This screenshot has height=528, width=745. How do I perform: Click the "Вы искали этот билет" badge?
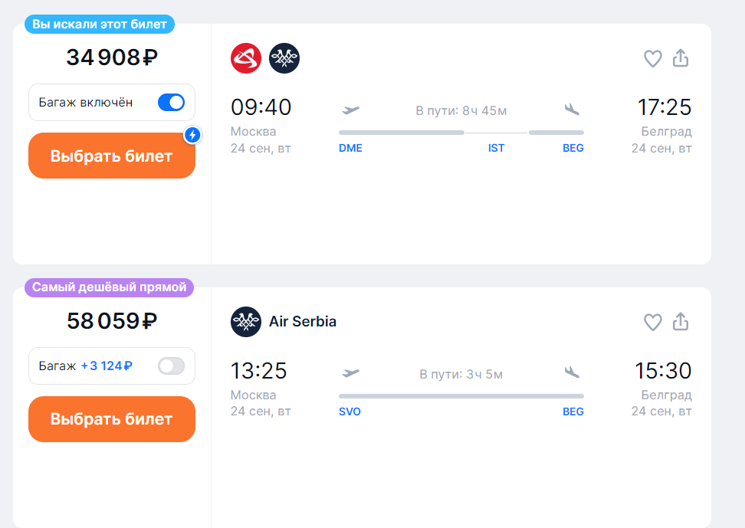click(x=100, y=25)
